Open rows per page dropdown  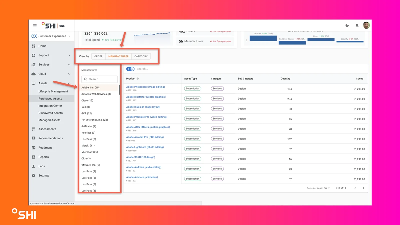tap(327, 188)
